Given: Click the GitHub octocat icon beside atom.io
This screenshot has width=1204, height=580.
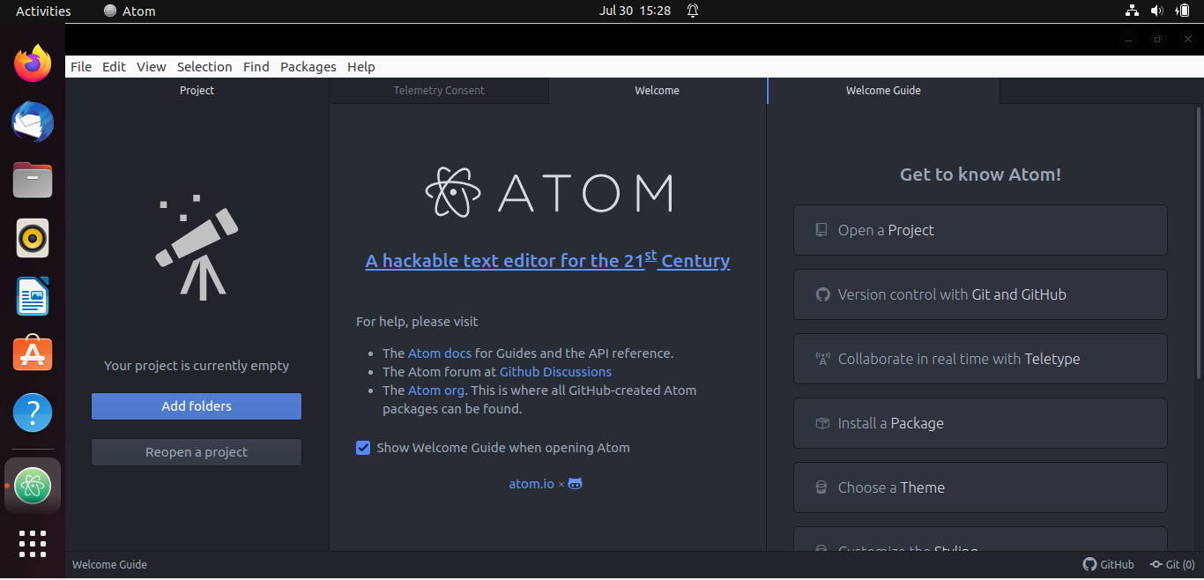Looking at the screenshot, I should click(x=575, y=484).
